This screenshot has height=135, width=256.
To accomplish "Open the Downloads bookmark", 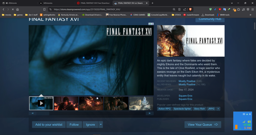I will [208, 15].
